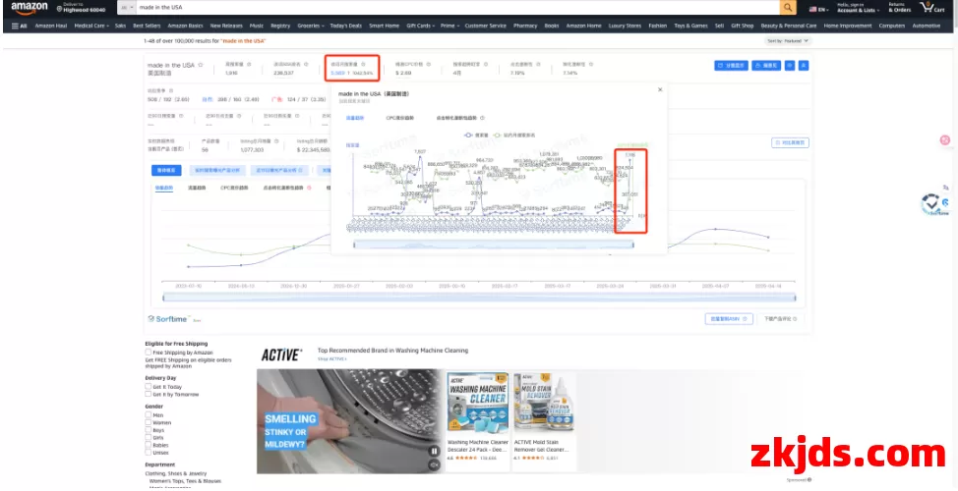
Task: Check Get It by Tomorrow
Action: coord(149,394)
